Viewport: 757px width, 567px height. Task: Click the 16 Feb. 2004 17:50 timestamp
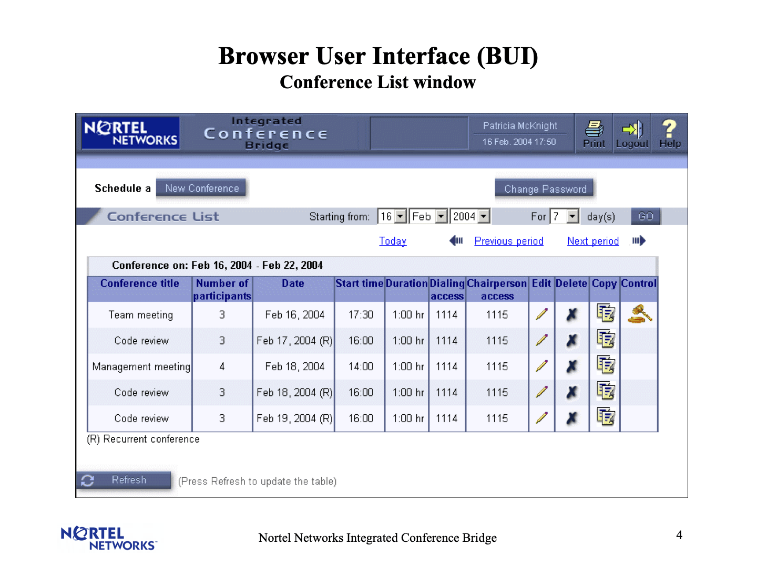519,142
